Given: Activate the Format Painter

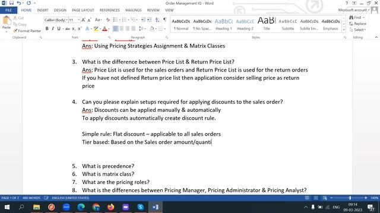Looking at the screenshot, I should click(27, 31).
